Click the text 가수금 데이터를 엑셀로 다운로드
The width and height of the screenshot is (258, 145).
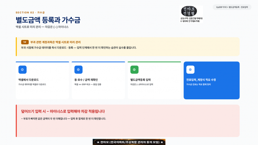[x=32, y=85]
